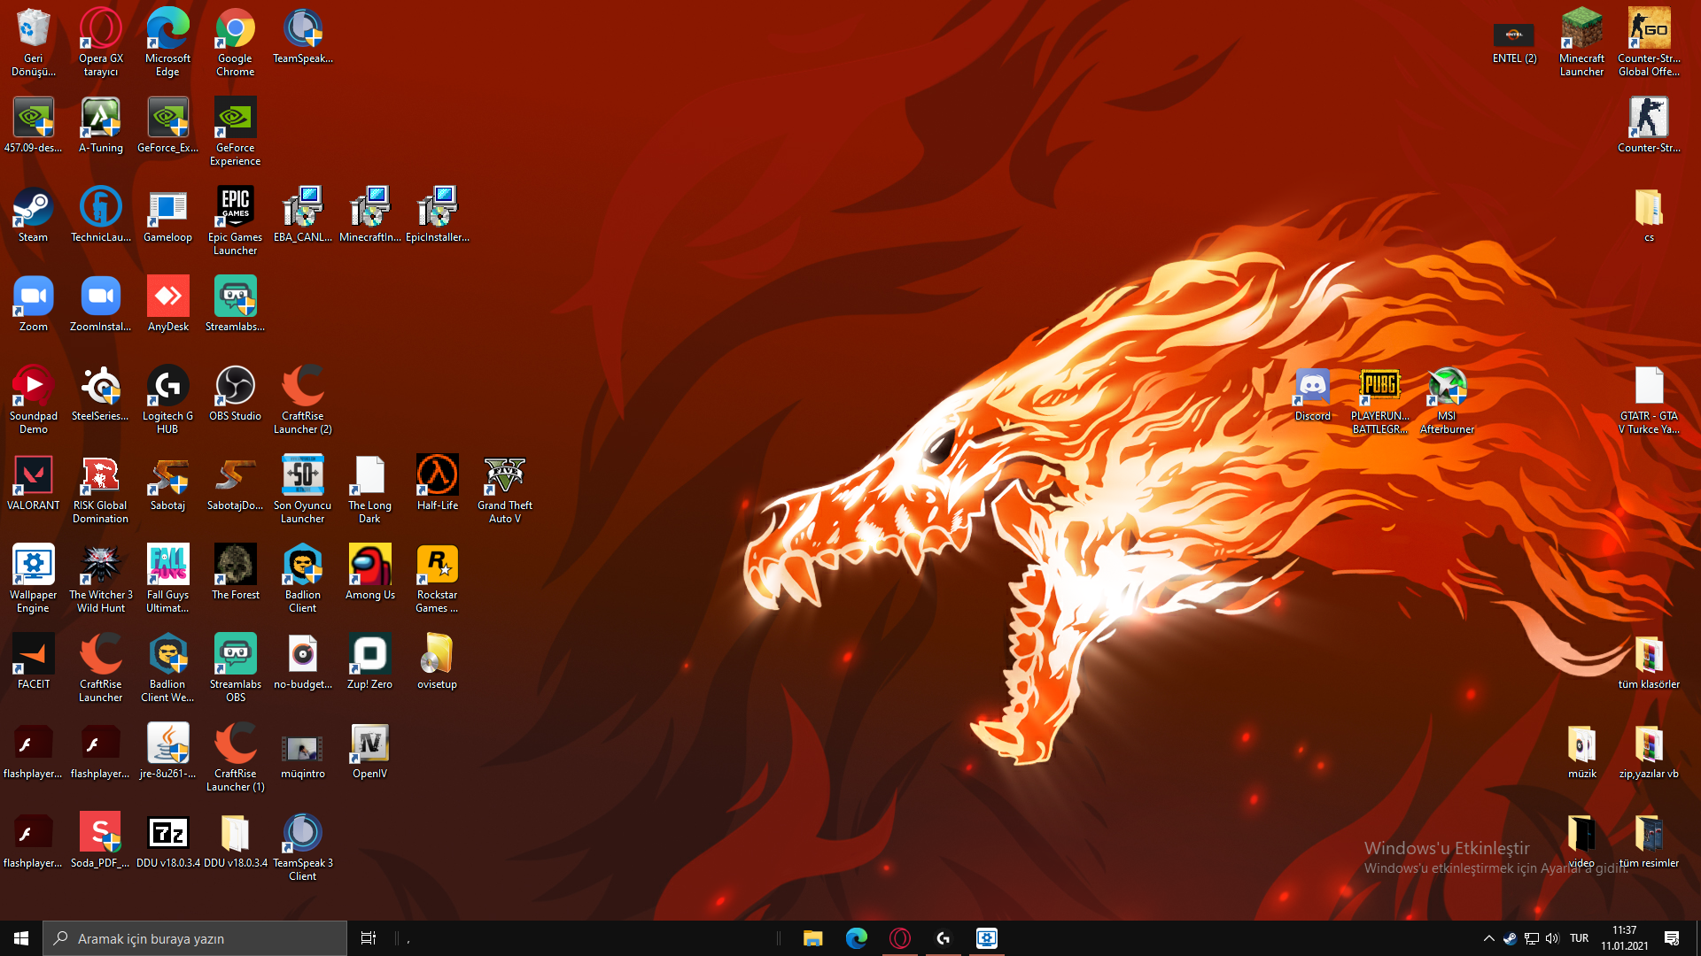Expand the hidden system tray icons
Screen dimensions: 1701x956
1488,938
